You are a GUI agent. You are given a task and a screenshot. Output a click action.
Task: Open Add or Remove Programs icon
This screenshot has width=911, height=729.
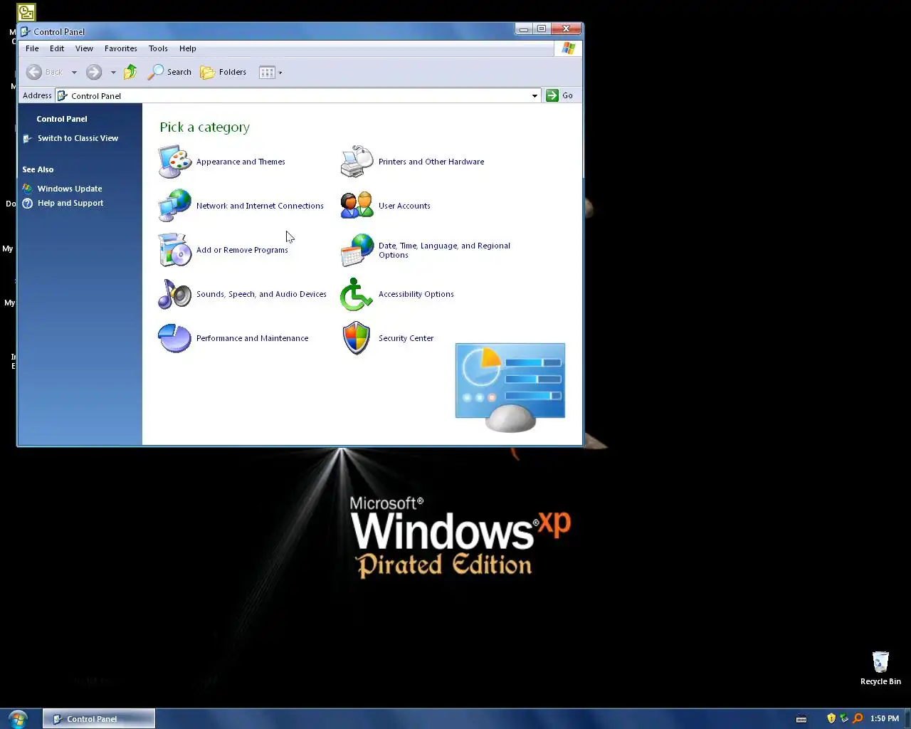(175, 250)
